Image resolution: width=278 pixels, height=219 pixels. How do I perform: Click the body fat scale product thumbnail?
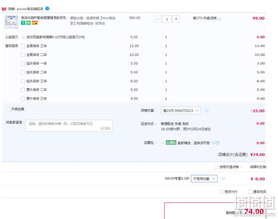click(11, 22)
